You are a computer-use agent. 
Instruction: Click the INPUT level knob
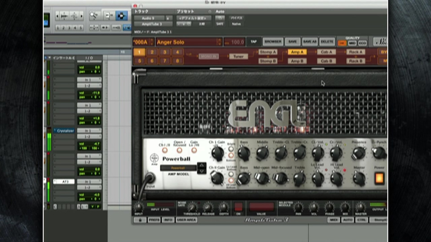139,207
